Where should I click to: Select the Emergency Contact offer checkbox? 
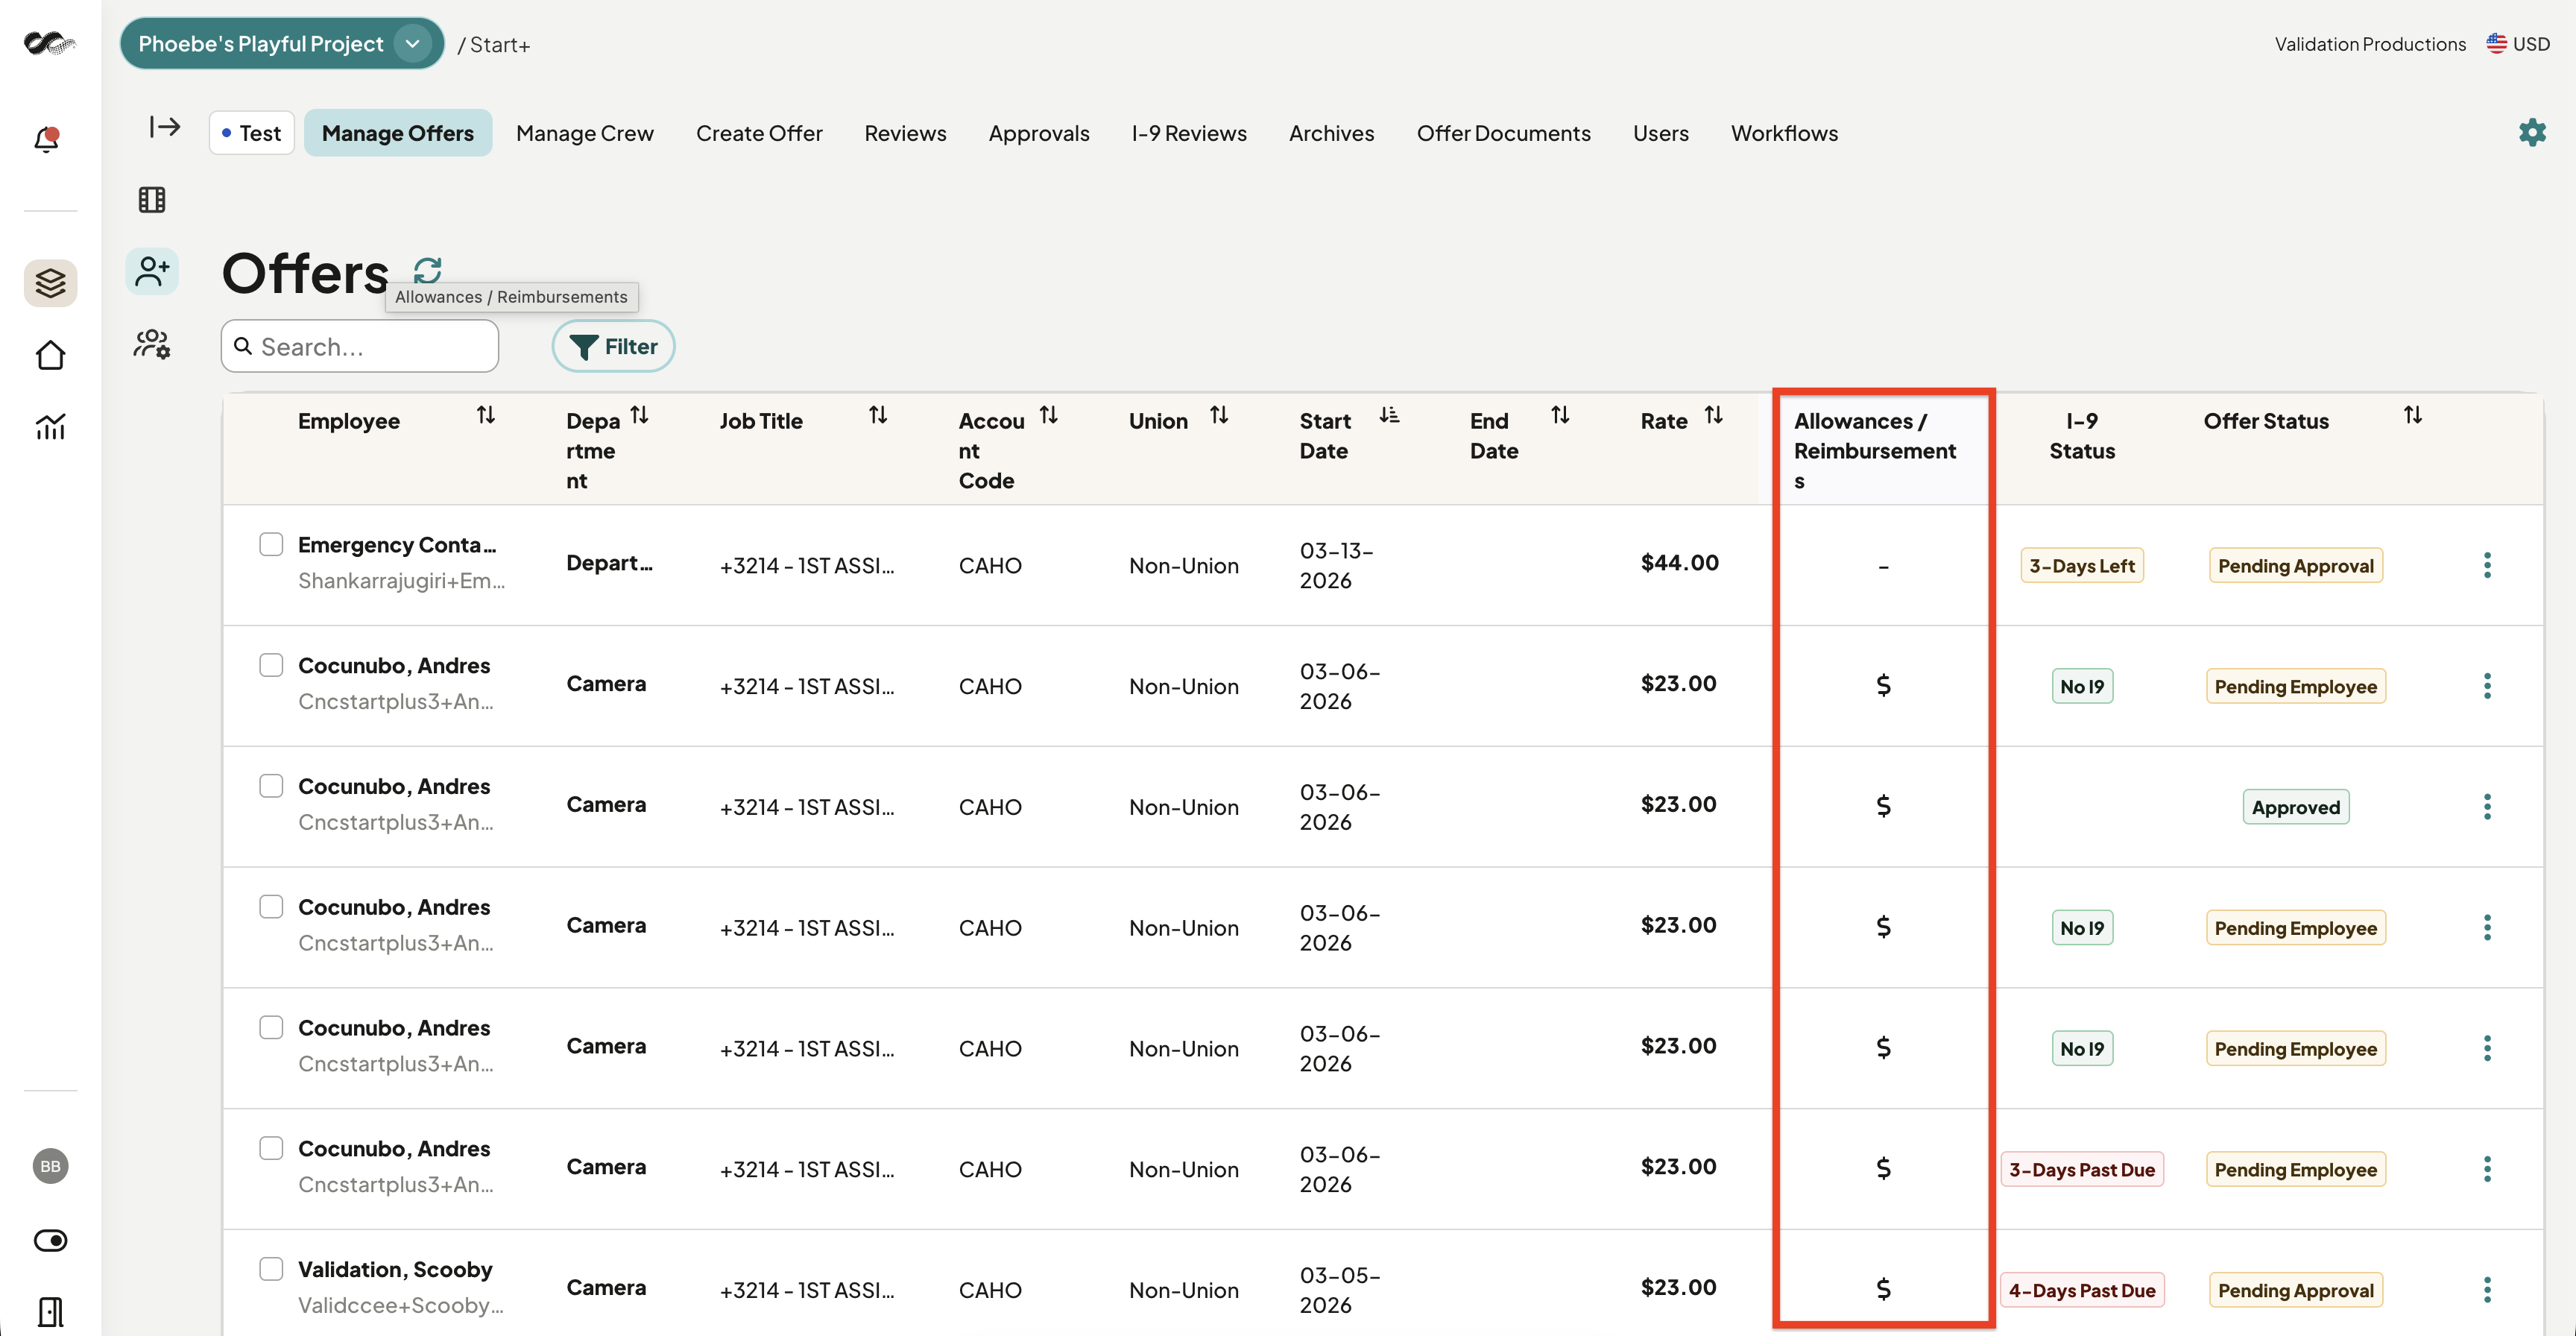271,544
